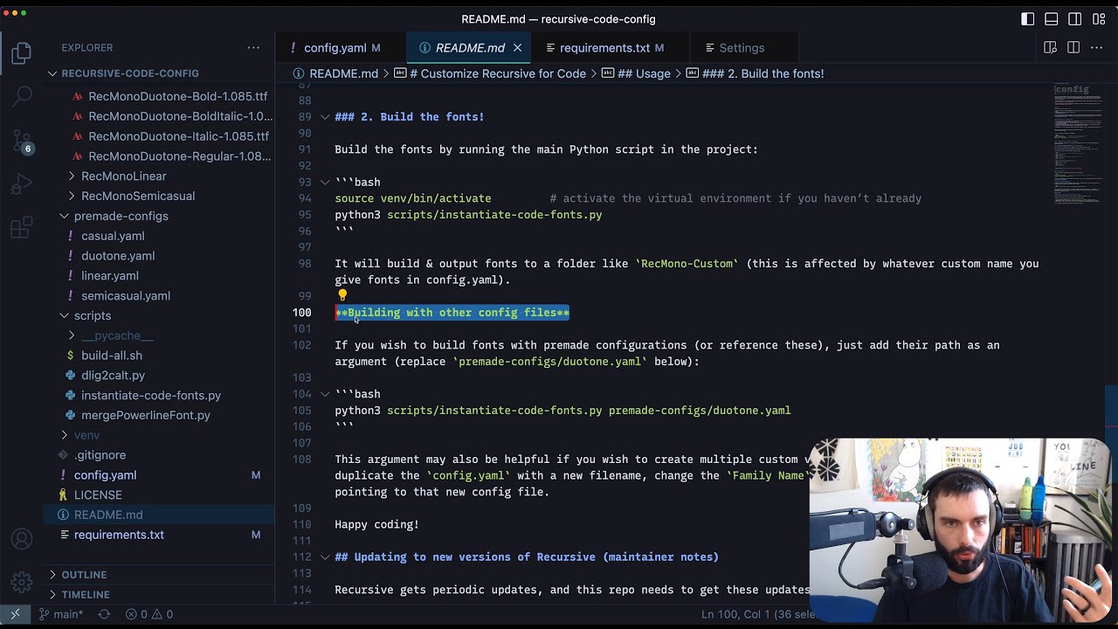The width and height of the screenshot is (1118, 629).
Task: Split the editor to the right
Action: [x=1073, y=47]
